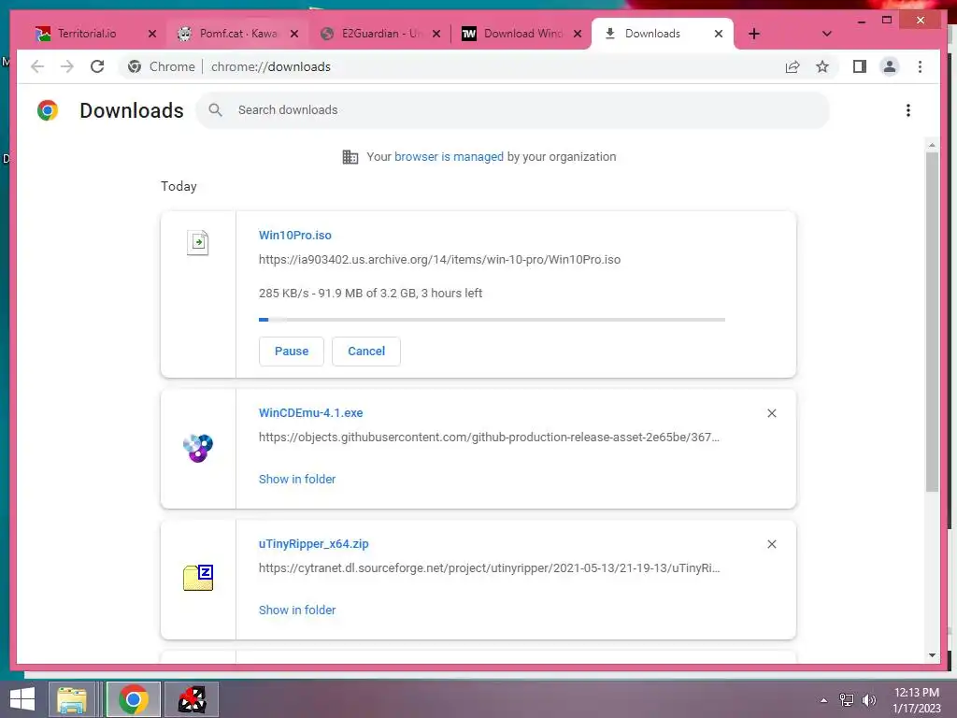Click the Win10Pro.iso file icon

point(198,242)
